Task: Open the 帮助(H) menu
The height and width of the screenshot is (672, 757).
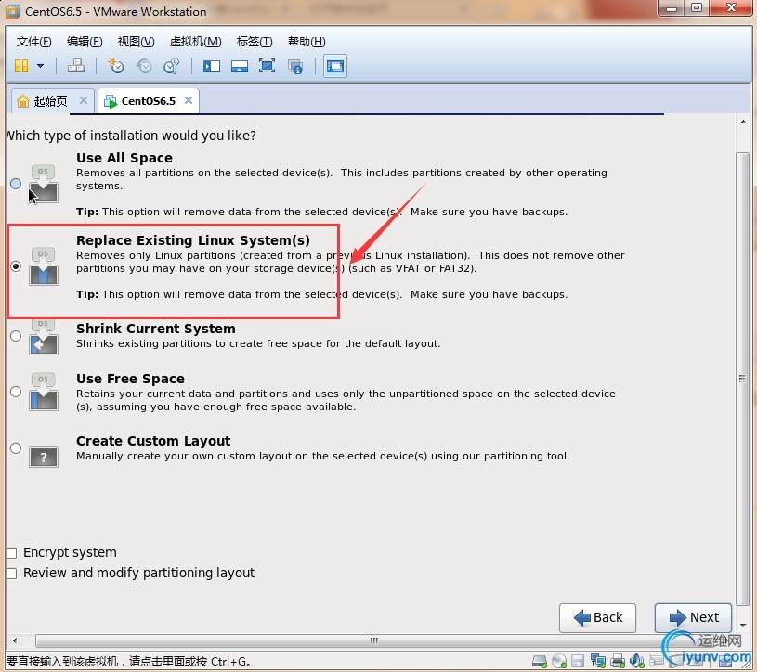Action: point(307,42)
